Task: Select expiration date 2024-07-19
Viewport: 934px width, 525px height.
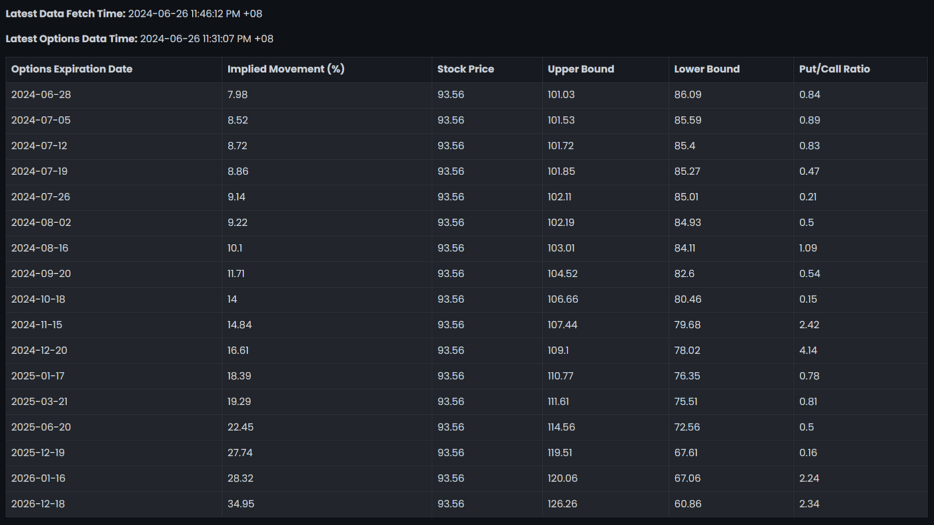Action: tap(39, 171)
